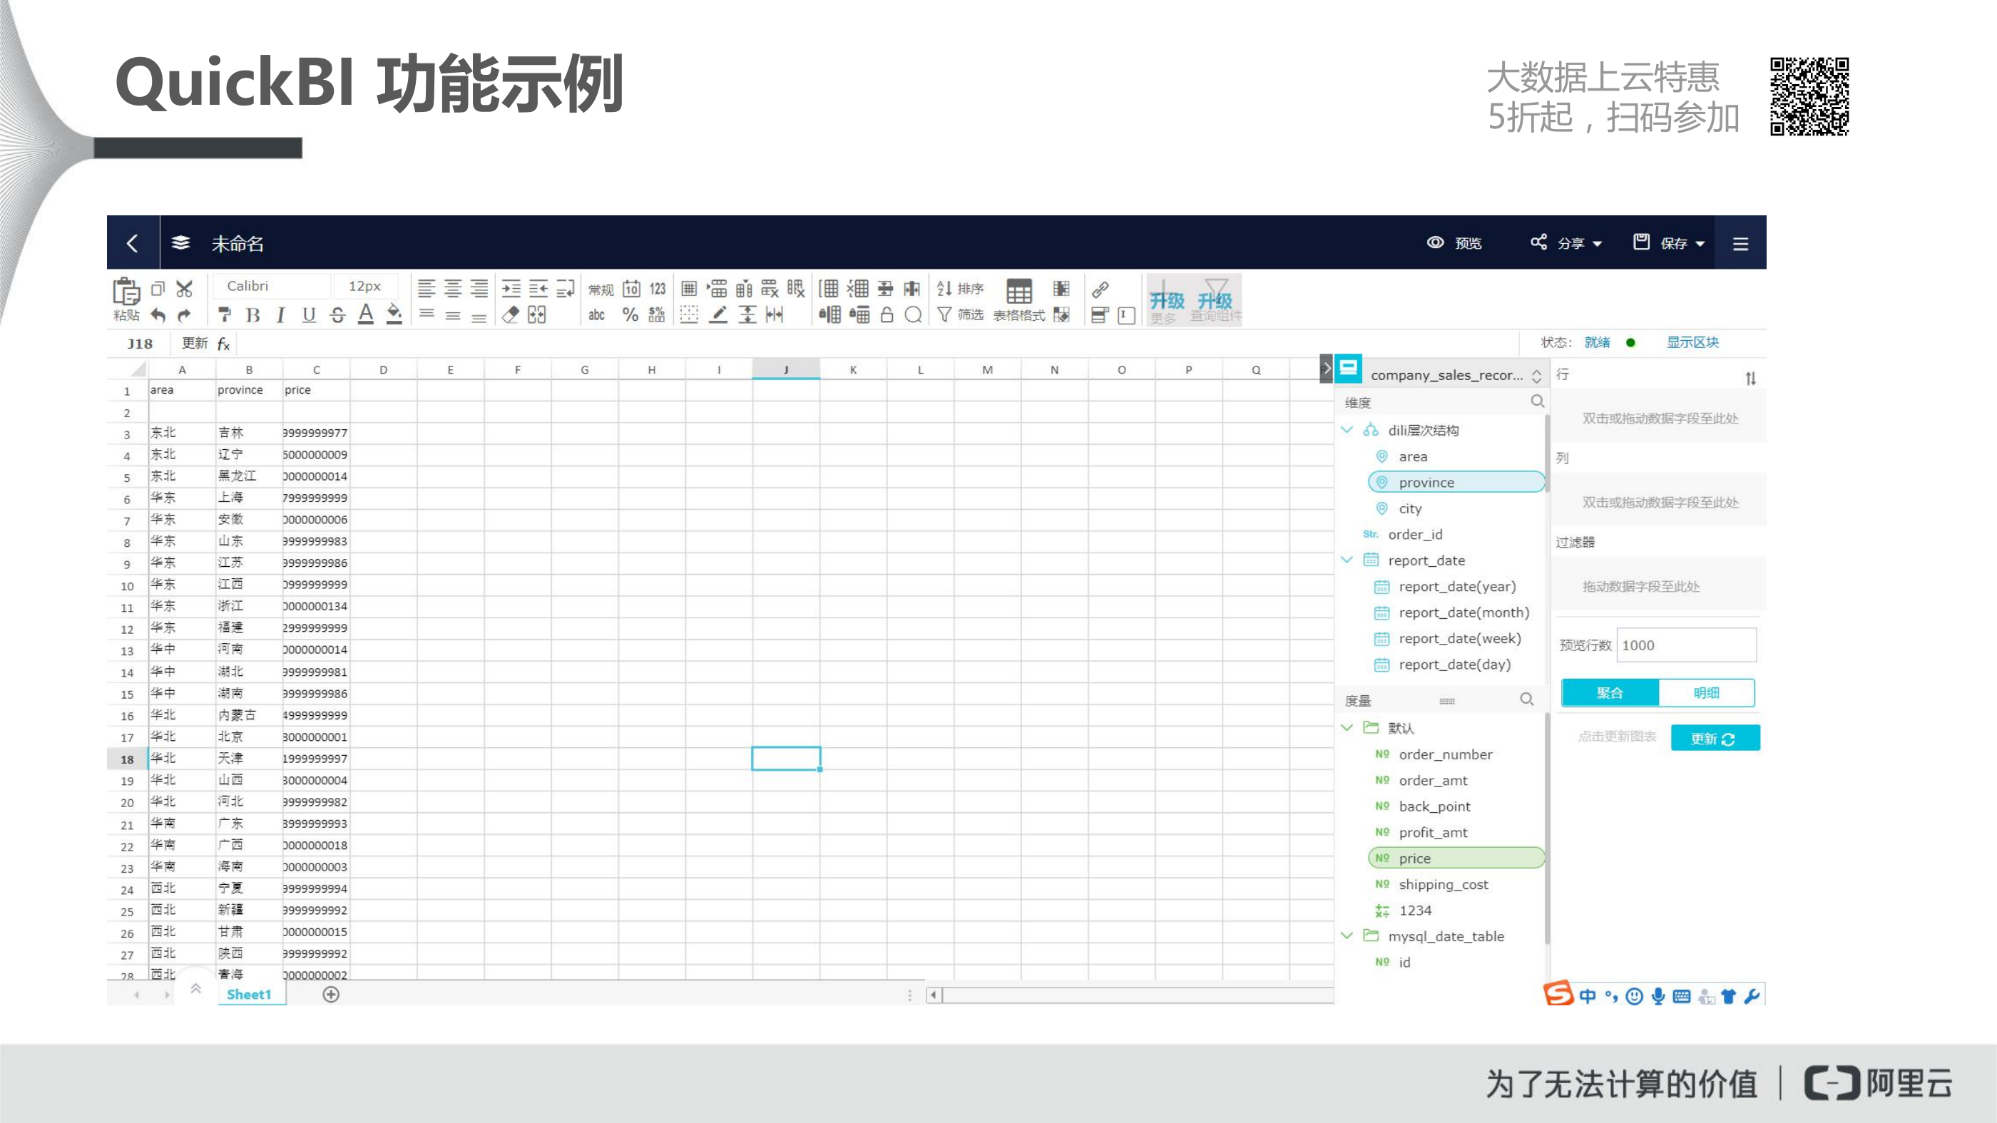1997x1123 pixels.
Task: Select the Format painter tool
Action: click(225, 314)
